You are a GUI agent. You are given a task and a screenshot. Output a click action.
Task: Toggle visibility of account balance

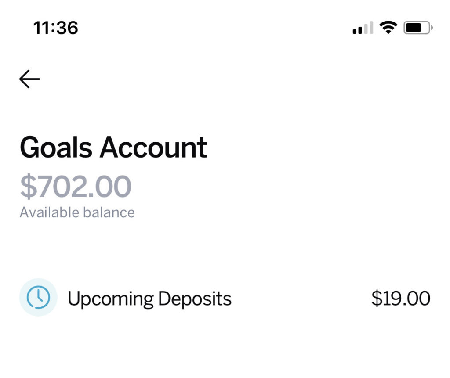pos(76,188)
